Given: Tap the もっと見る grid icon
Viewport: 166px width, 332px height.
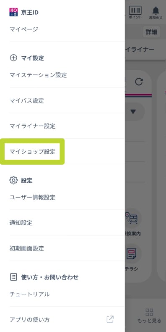Looking at the screenshot, I should [149, 312].
